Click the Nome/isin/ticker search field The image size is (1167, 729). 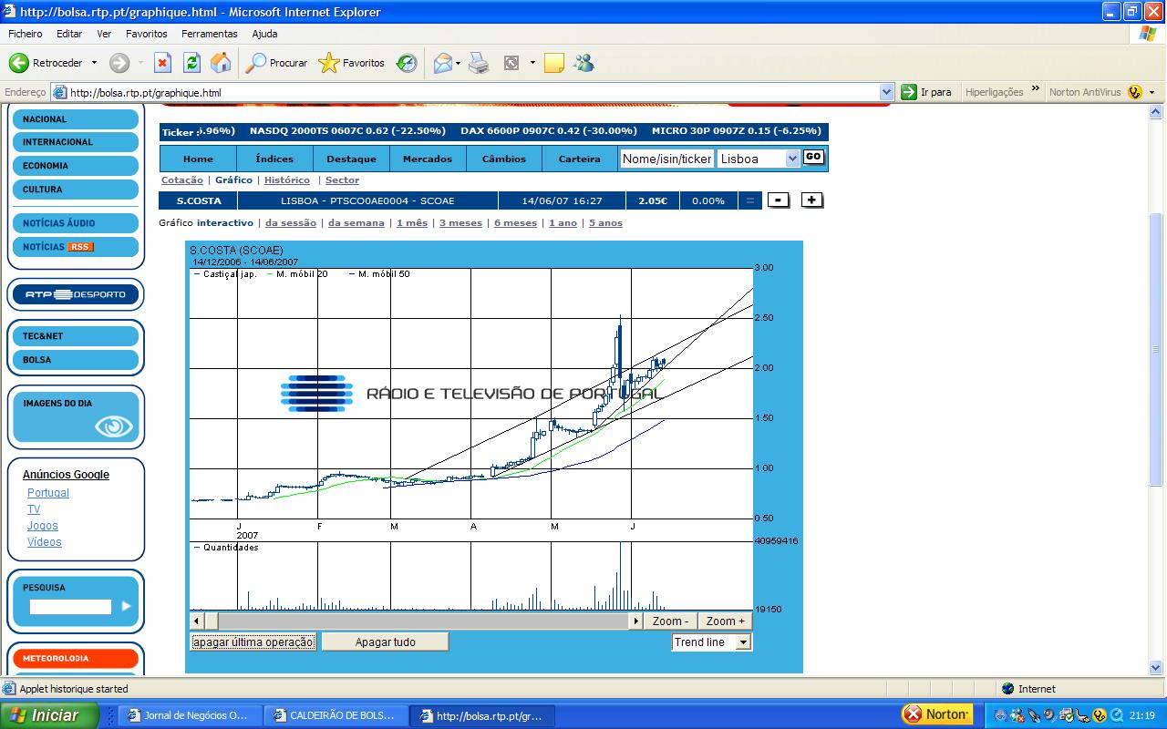pos(666,159)
